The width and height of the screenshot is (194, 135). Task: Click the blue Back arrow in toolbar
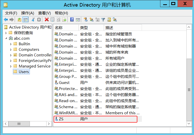click(x=6, y=19)
